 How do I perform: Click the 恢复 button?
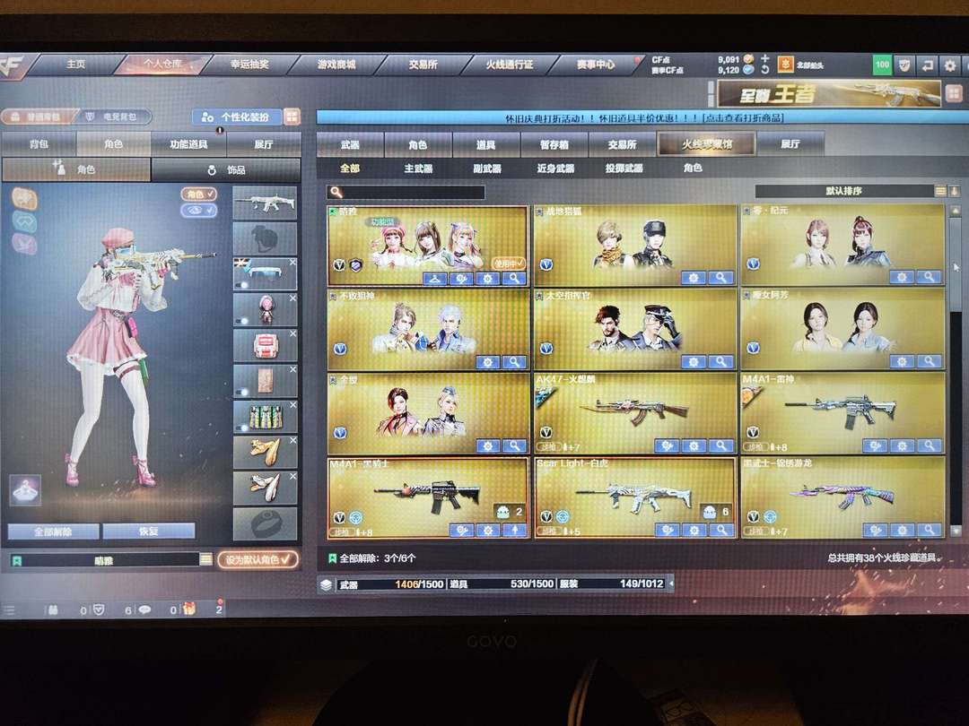click(148, 532)
